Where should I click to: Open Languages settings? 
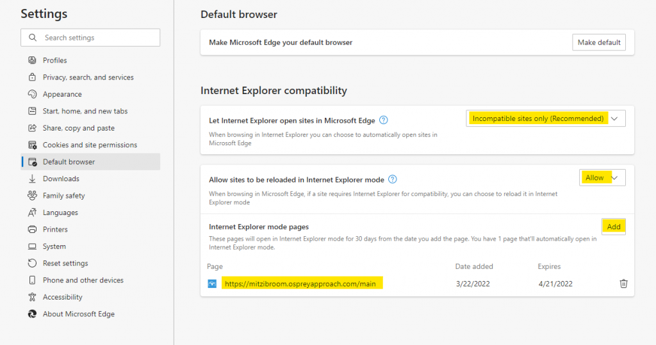coord(90,213)
